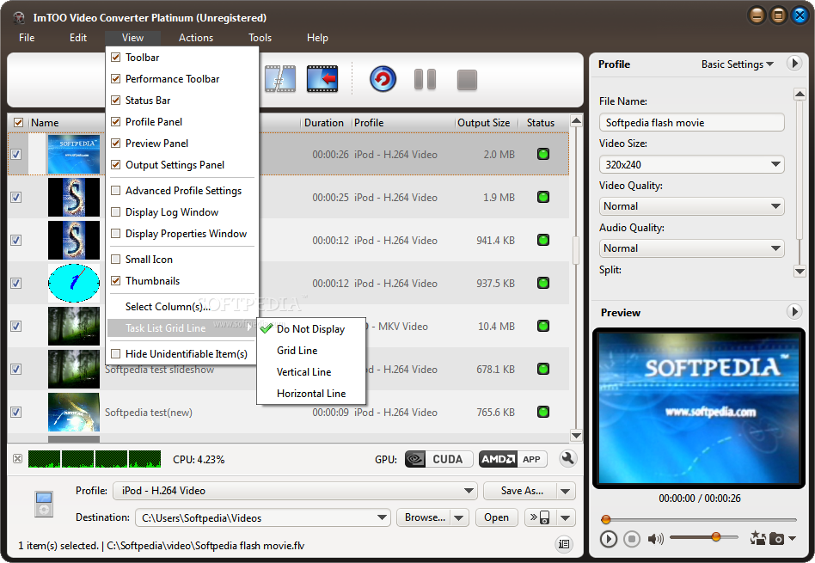Enable Display Properties Window
Image resolution: width=815 pixels, height=563 pixels.
pos(182,234)
